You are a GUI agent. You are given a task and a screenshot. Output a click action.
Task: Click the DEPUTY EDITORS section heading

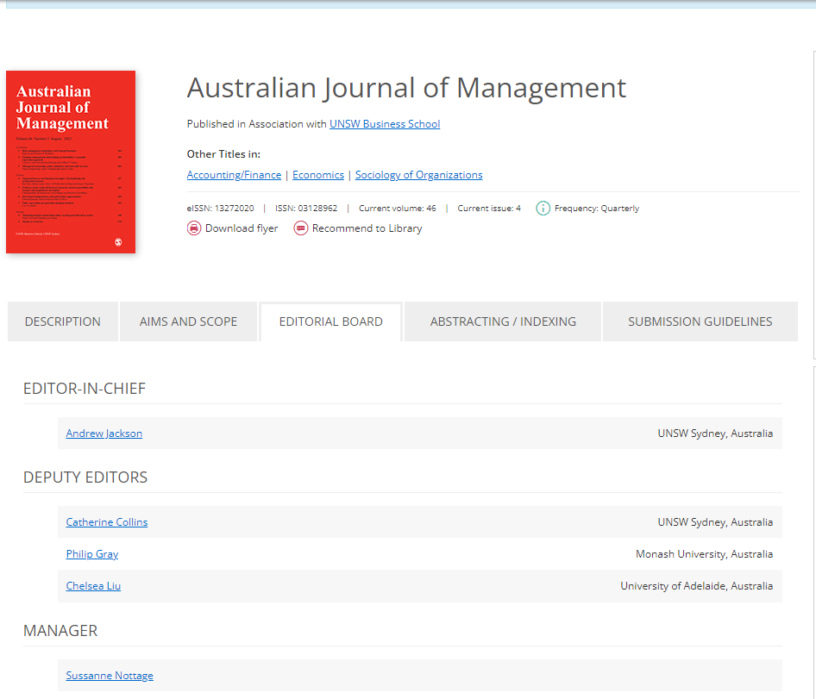point(85,477)
